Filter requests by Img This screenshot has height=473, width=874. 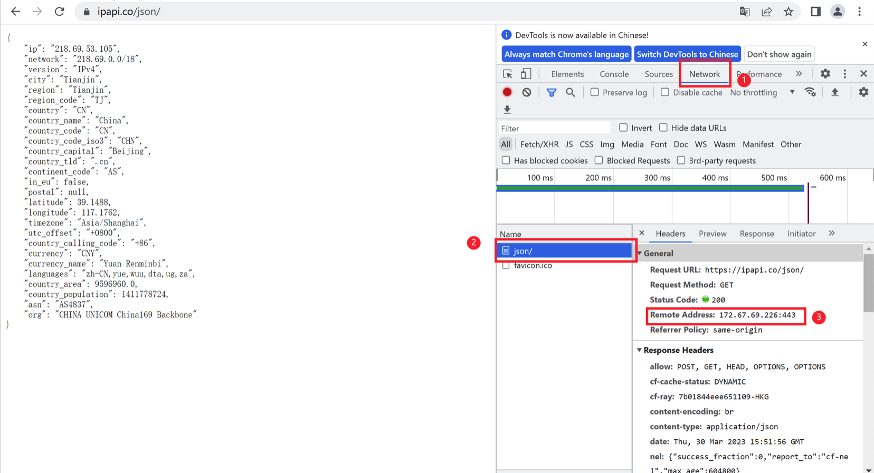click(607, 144)
